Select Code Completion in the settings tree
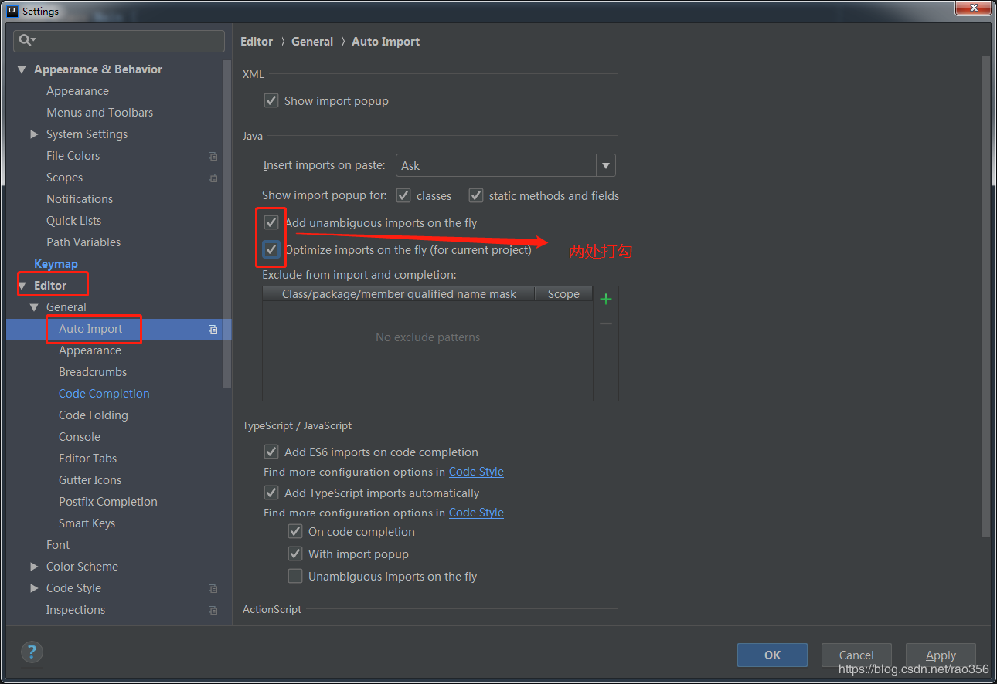Screen dimensions: 997x684 [x=104, y=394]
